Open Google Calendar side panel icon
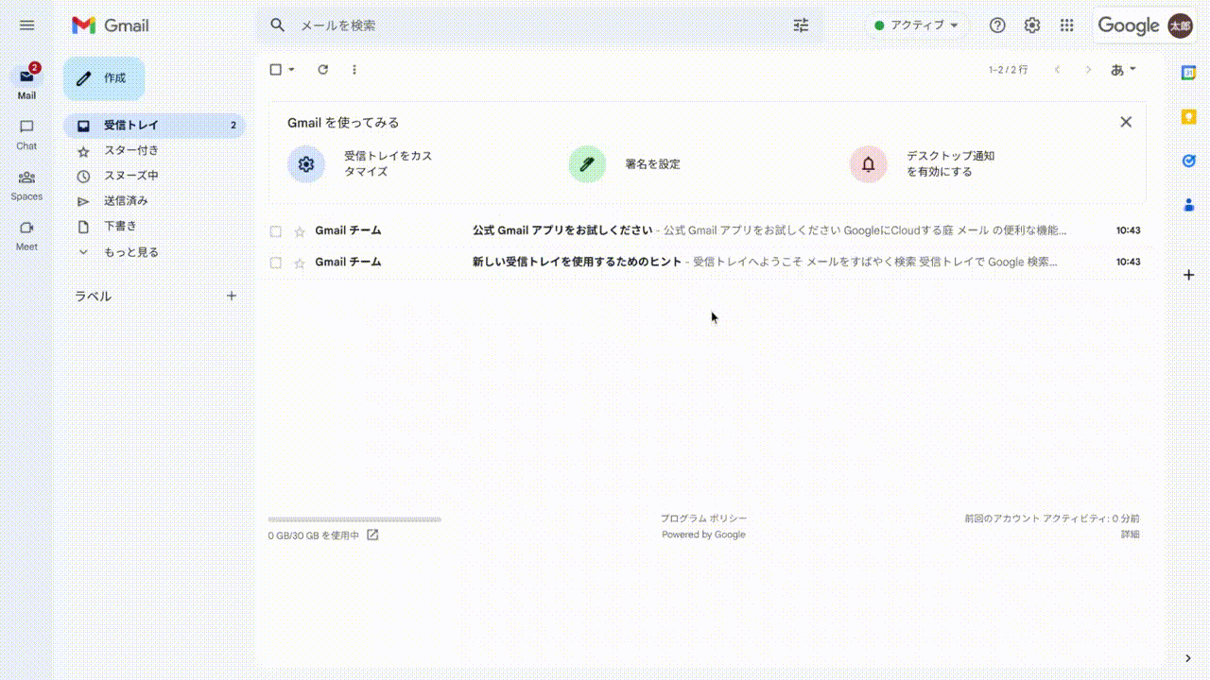Screen dimensions: 1210x680 pos(1189,73)
